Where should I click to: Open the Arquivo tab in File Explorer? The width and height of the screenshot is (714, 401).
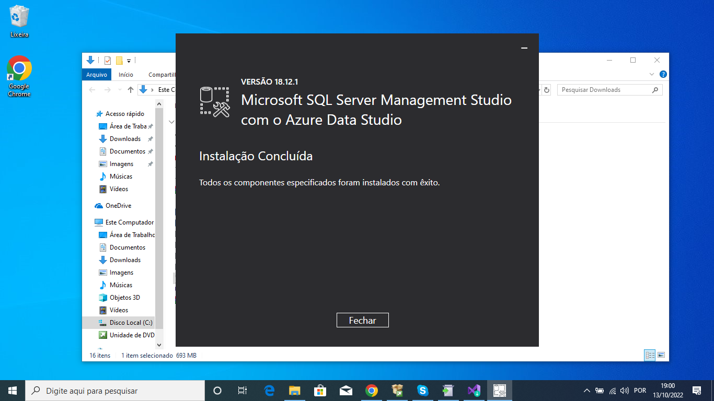pyautogui.click(x=97, y=75)
